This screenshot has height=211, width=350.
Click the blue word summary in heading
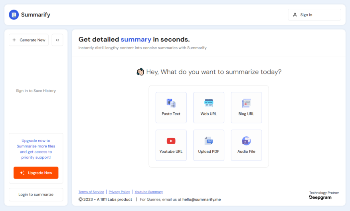[136, 39]
